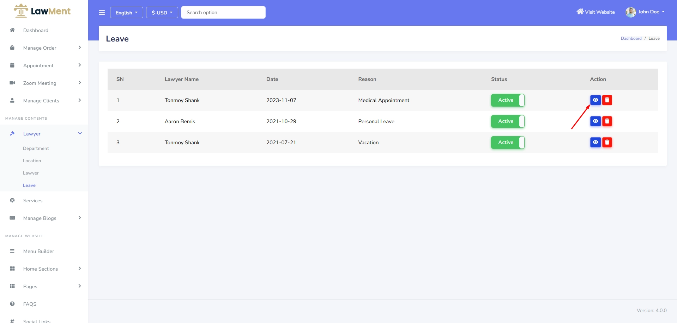Open the Lawyer submenu item

click(x=31, y=173)
